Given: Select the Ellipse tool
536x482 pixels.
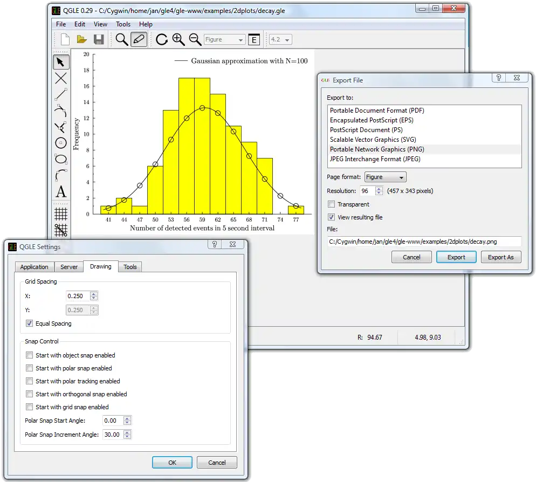Looking at the screenshot, I should [x=60, y=159].
